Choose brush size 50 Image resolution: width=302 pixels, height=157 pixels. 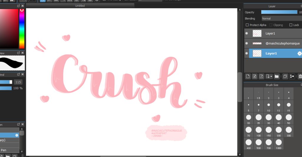coord(288,118)
